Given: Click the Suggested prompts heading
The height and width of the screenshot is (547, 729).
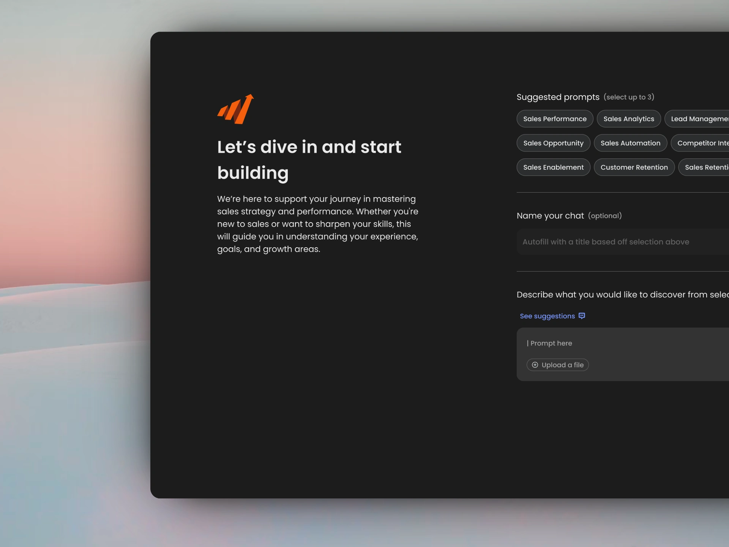Looking at the screenshot, I should (558, 97).
